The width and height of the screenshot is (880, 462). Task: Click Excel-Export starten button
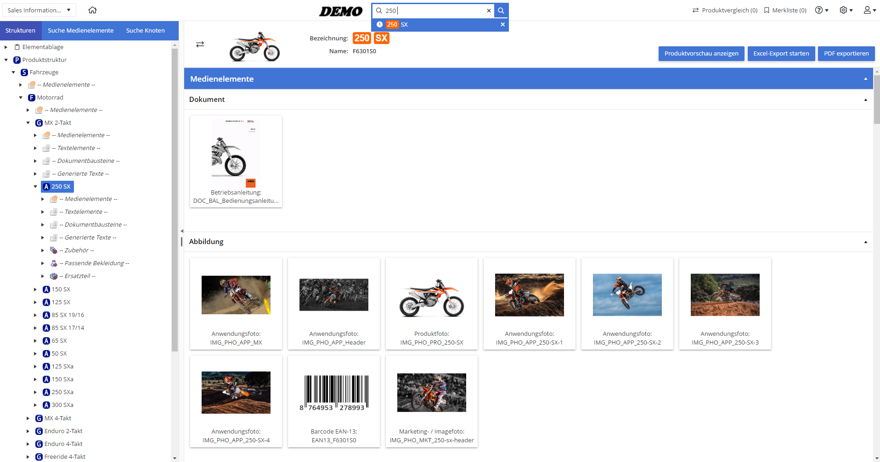[781, 54]
